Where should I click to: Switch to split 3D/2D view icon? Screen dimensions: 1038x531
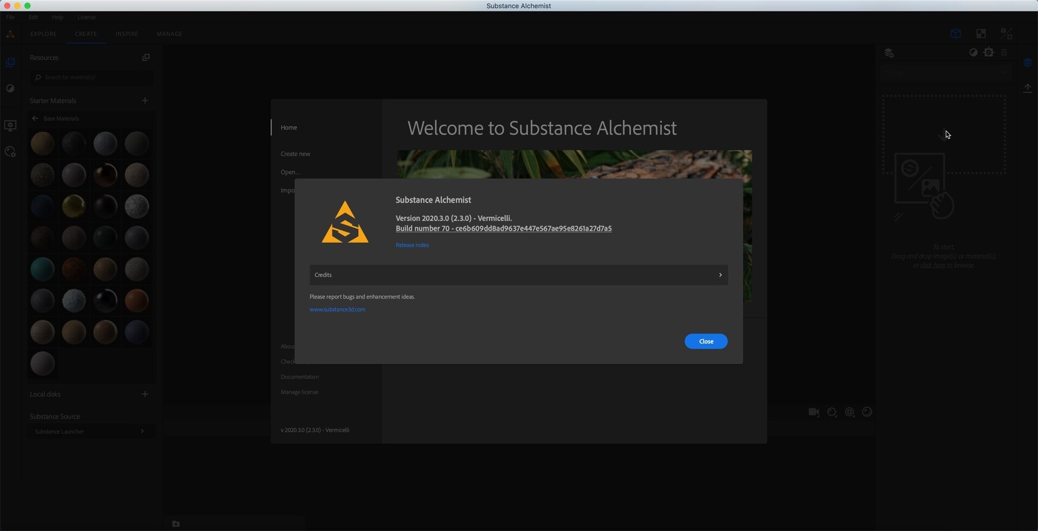click(x=1006, y=34)
